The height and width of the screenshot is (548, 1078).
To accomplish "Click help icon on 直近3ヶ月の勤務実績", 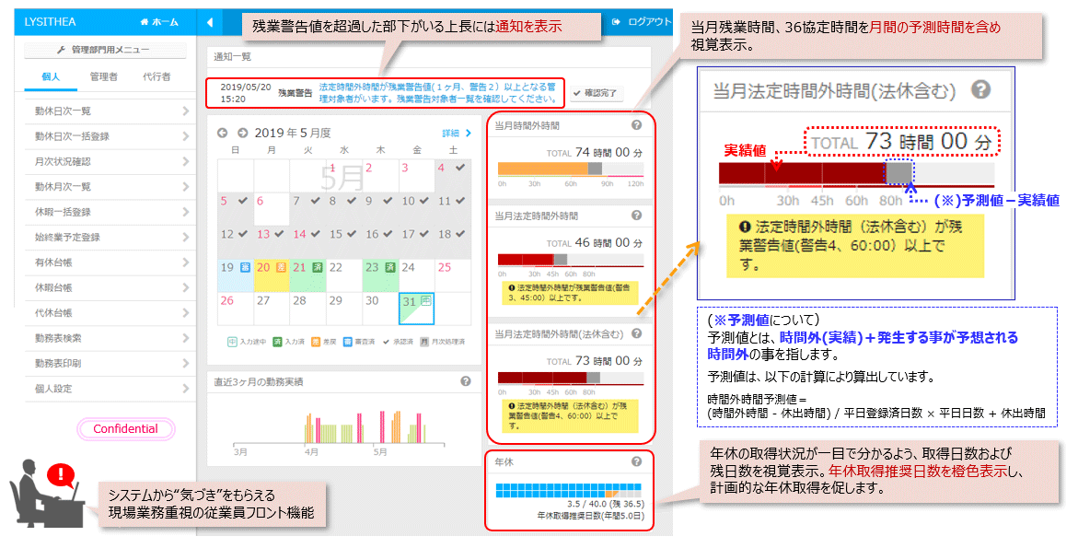I will [465, 380].
